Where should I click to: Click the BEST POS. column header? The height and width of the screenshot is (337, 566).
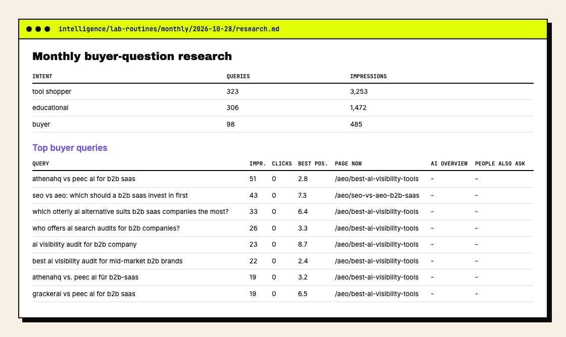click(313, 163)
